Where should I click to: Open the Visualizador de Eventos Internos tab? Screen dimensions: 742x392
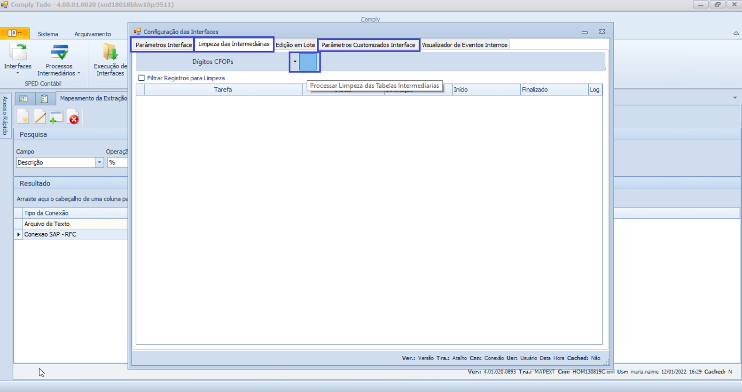tap(464, 45)
